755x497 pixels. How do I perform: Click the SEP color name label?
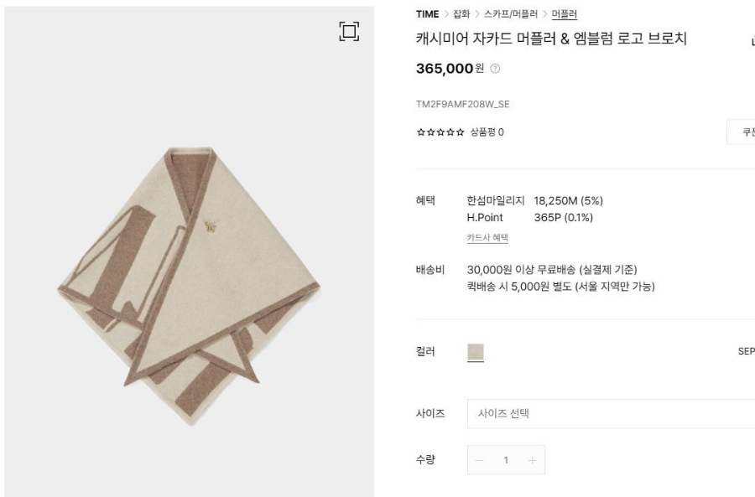coord(746,352)
